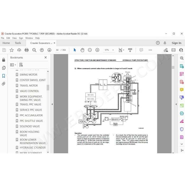Go to previous page arrow
185x185 pixels.
pyautogui.click(x=42, y=50)
